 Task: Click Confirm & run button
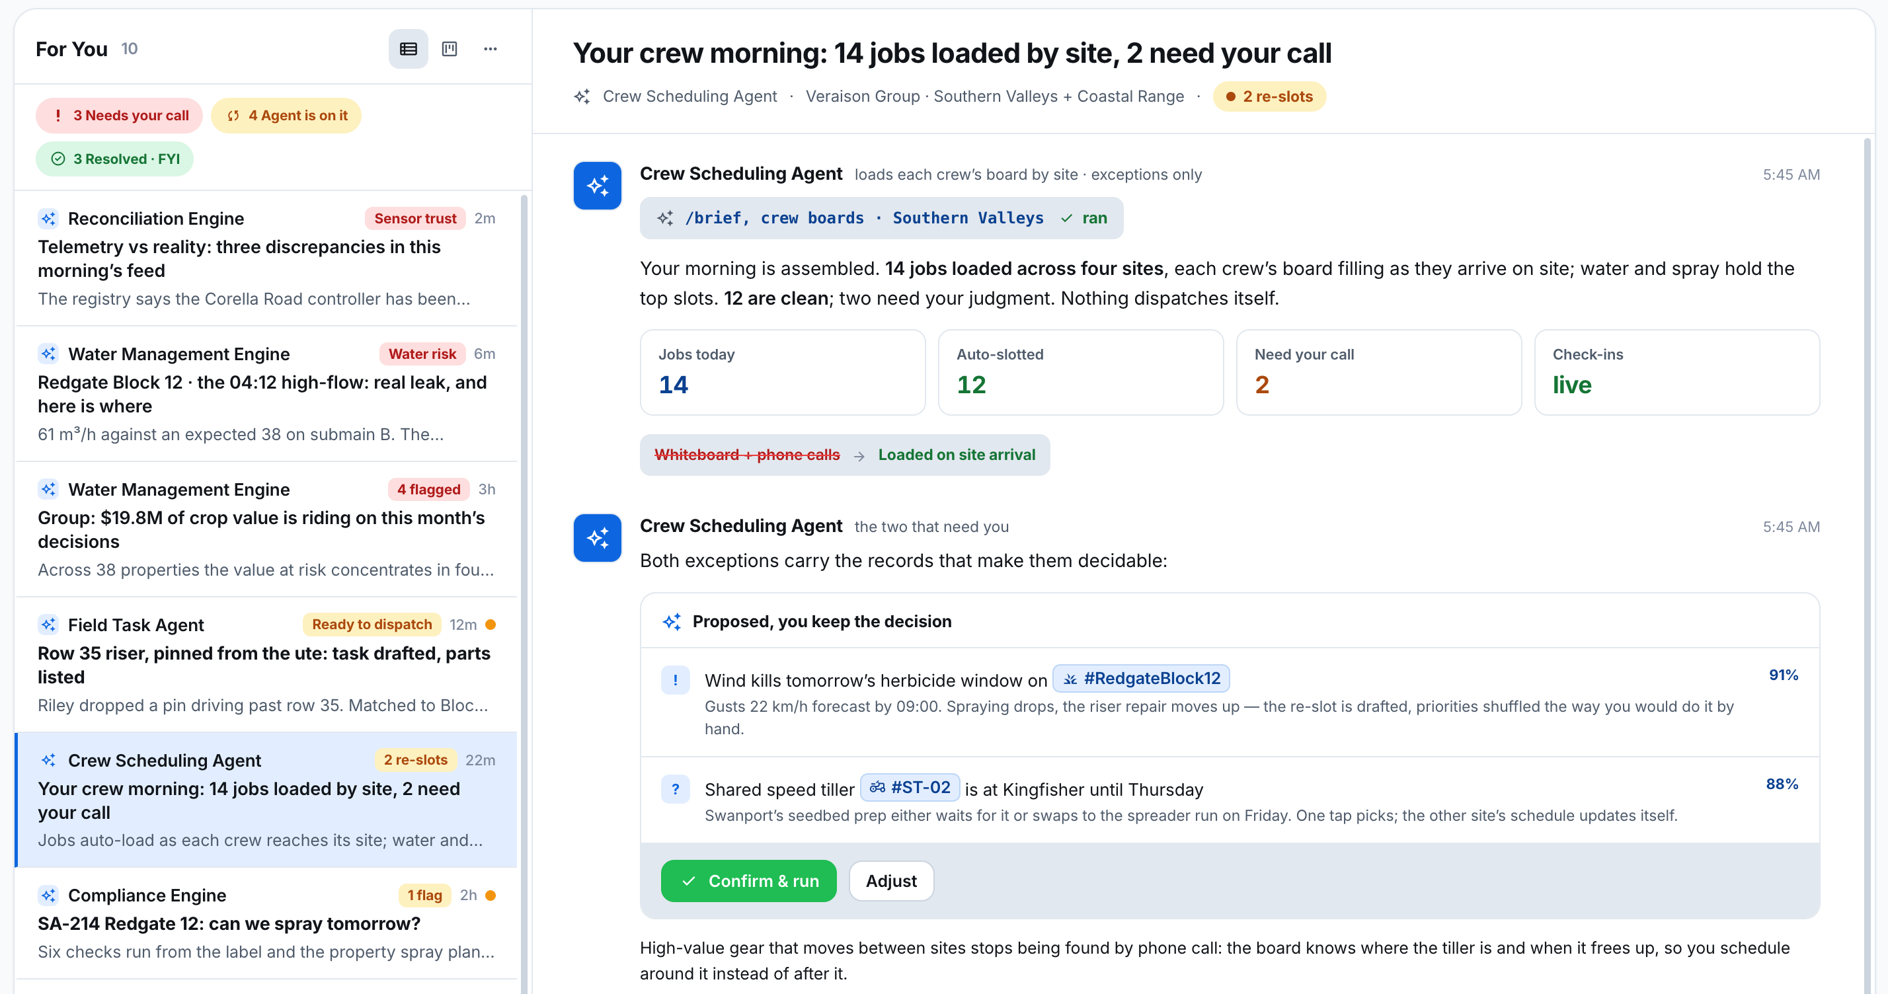pyautogui.click(x=748, y=881)
